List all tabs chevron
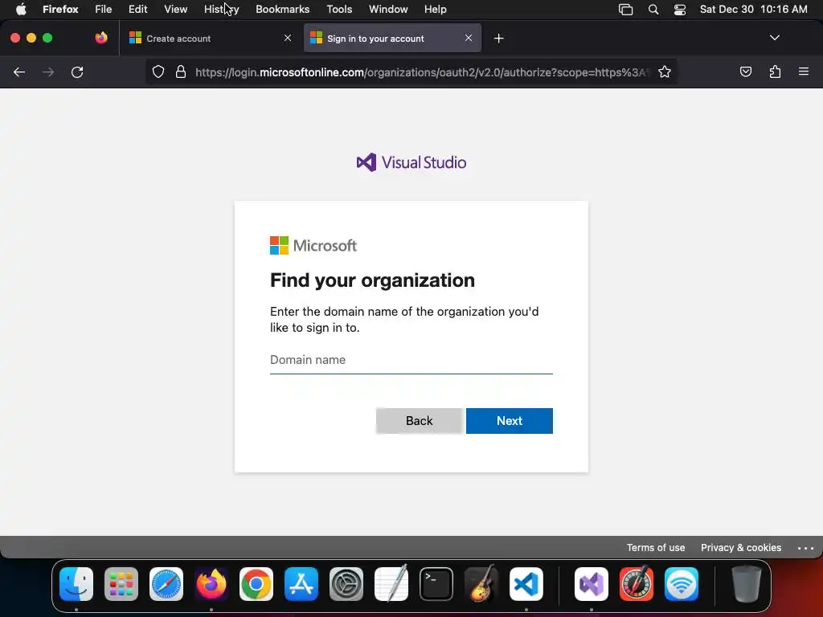This screenshot has height=617, width=823. 774,38
